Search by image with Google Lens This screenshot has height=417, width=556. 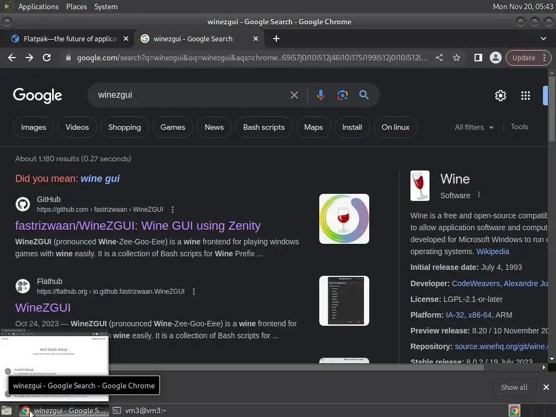[x=342, y=95]
